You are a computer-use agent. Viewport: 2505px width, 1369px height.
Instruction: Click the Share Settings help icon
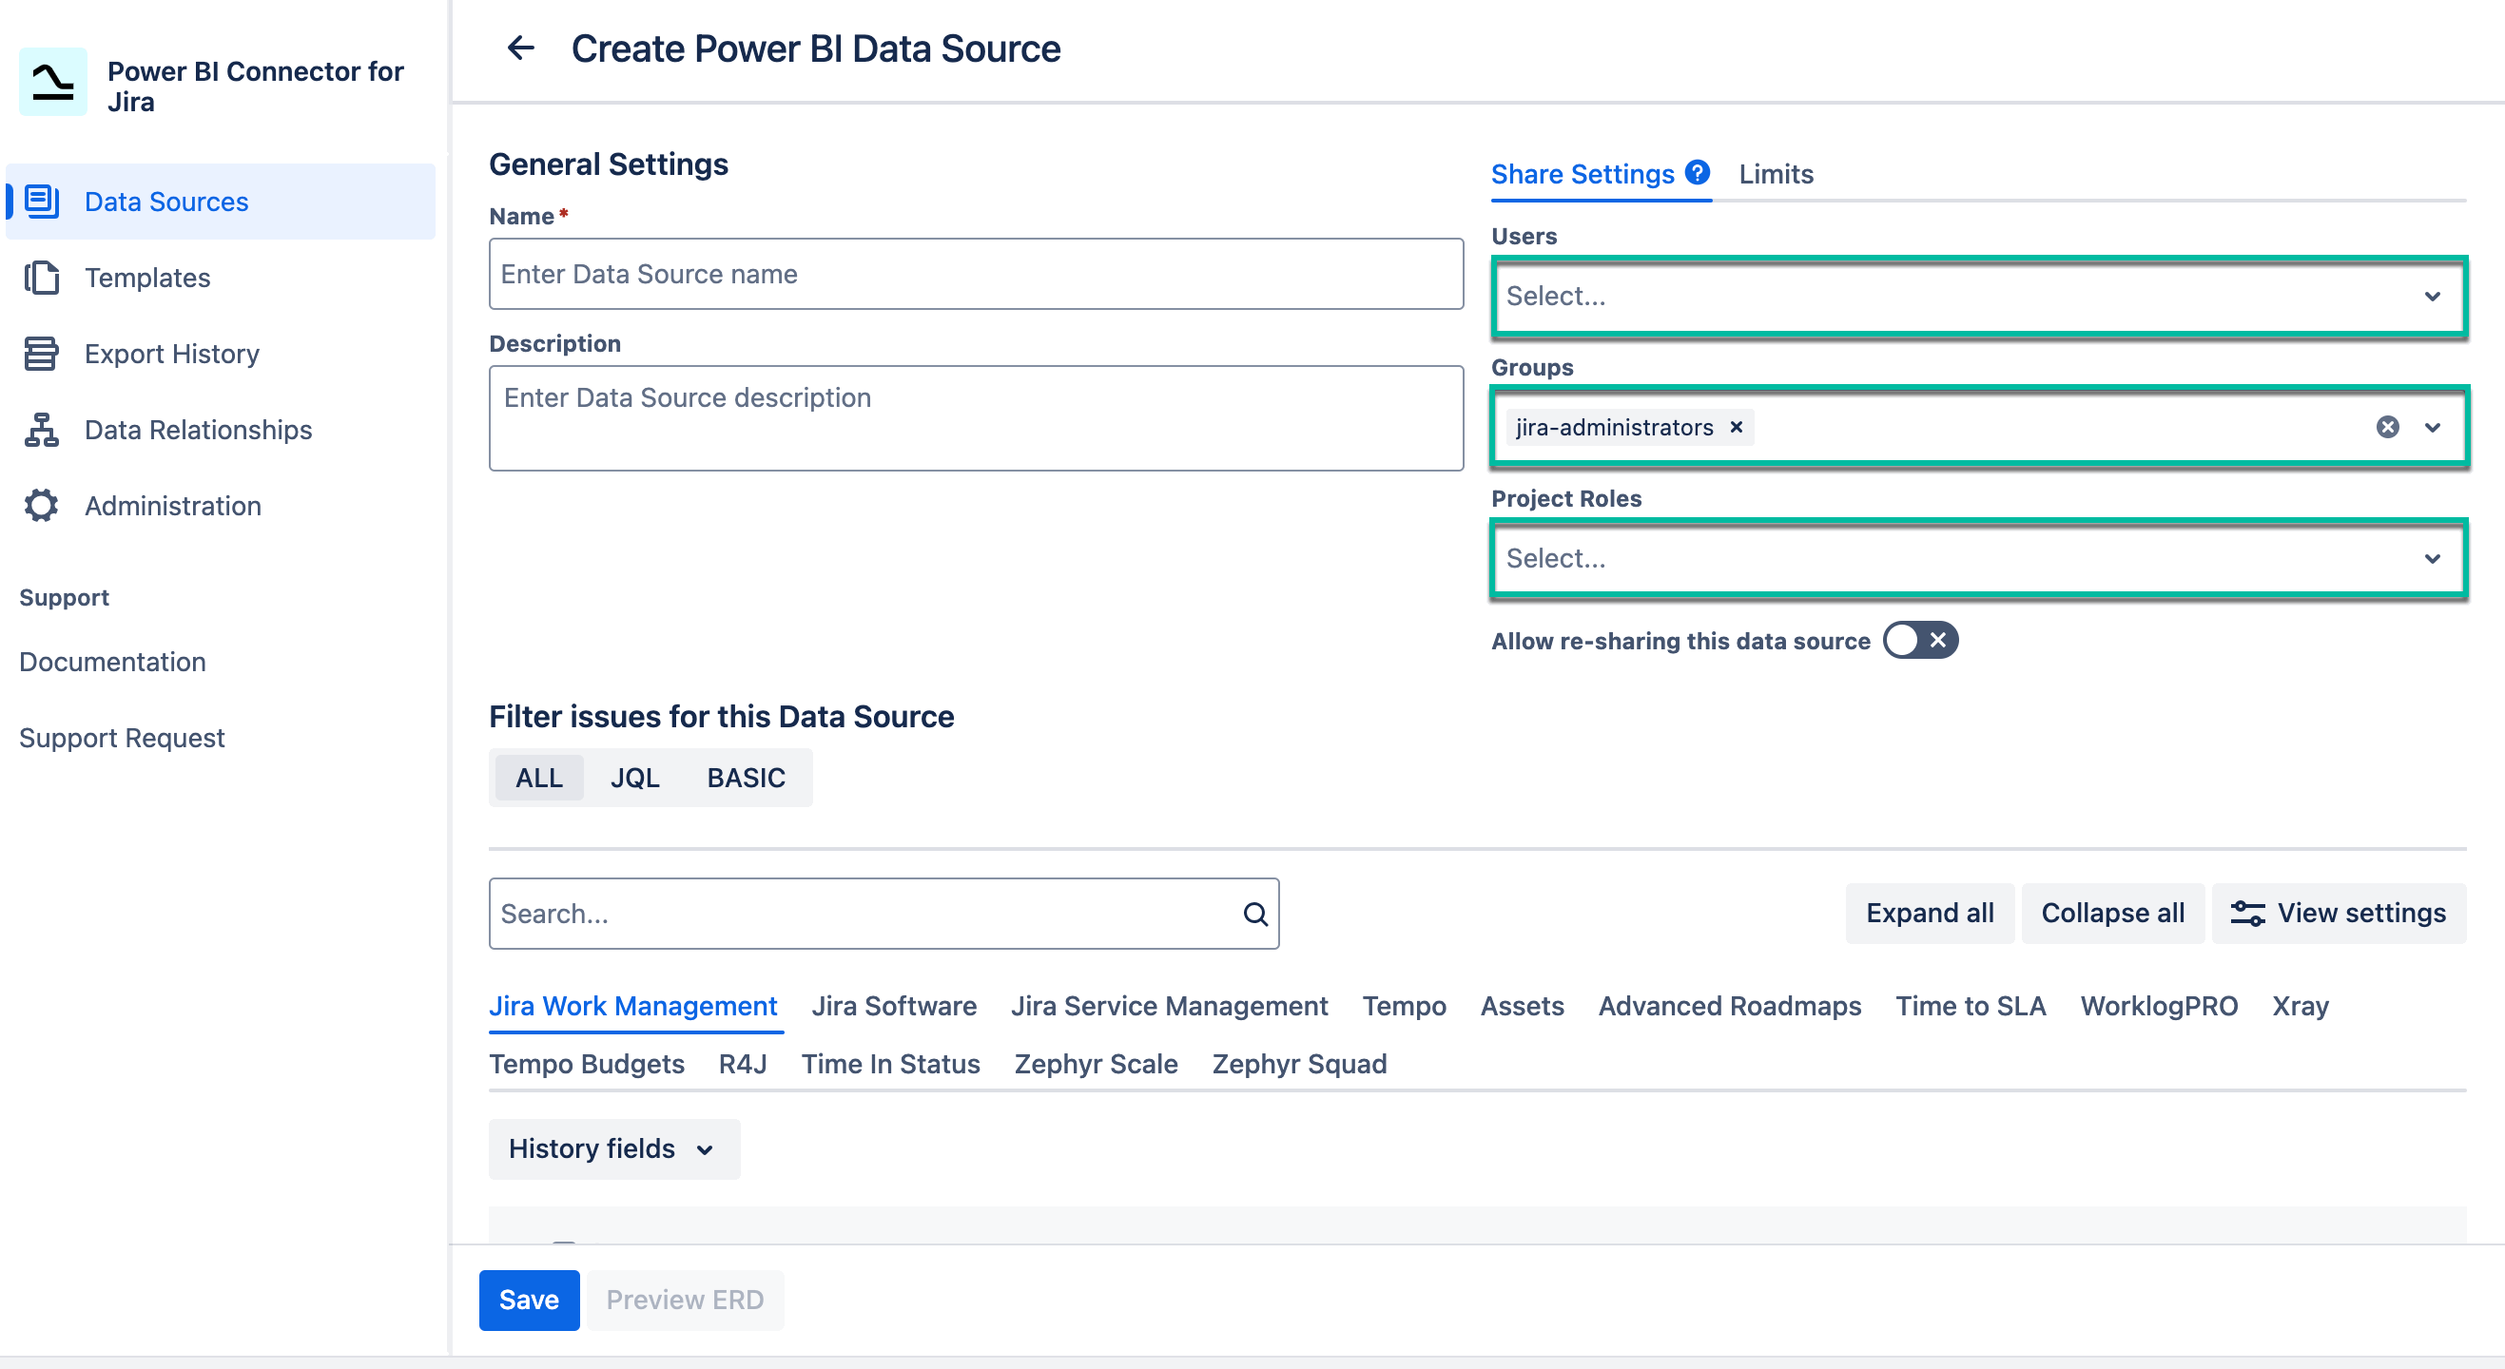[1698, 172]
